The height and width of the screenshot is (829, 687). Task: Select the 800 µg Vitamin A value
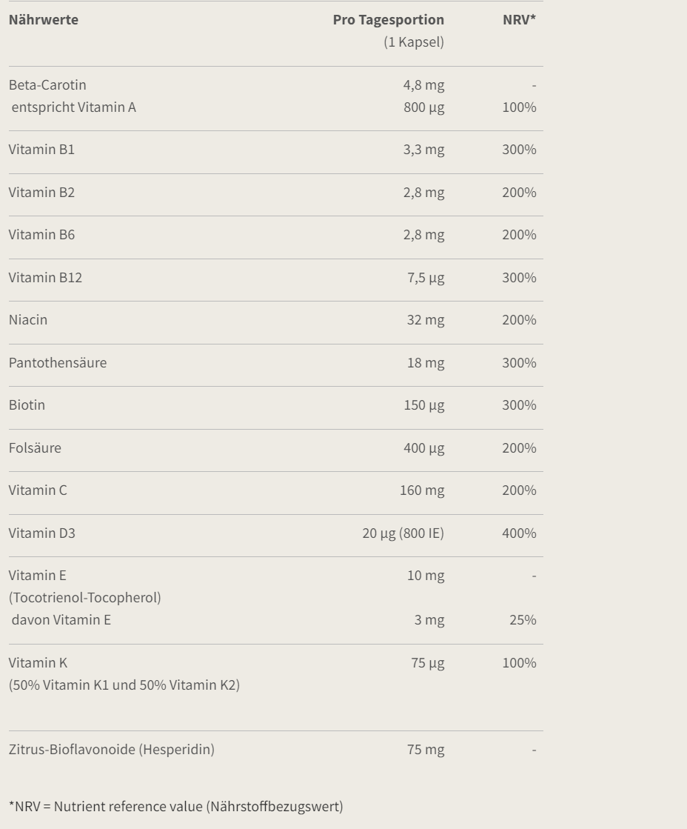[424, 107]
